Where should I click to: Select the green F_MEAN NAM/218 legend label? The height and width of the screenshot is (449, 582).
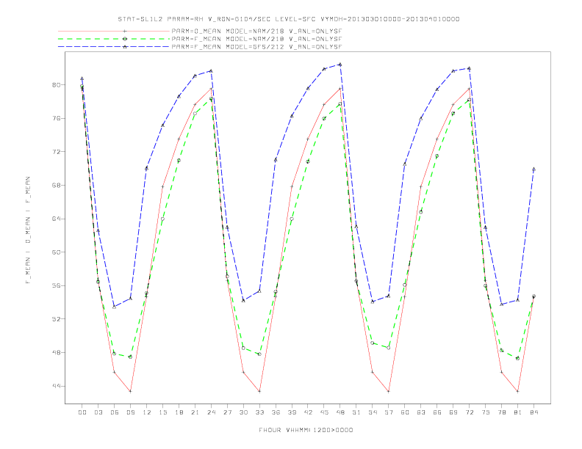click(x=256, y=39)
